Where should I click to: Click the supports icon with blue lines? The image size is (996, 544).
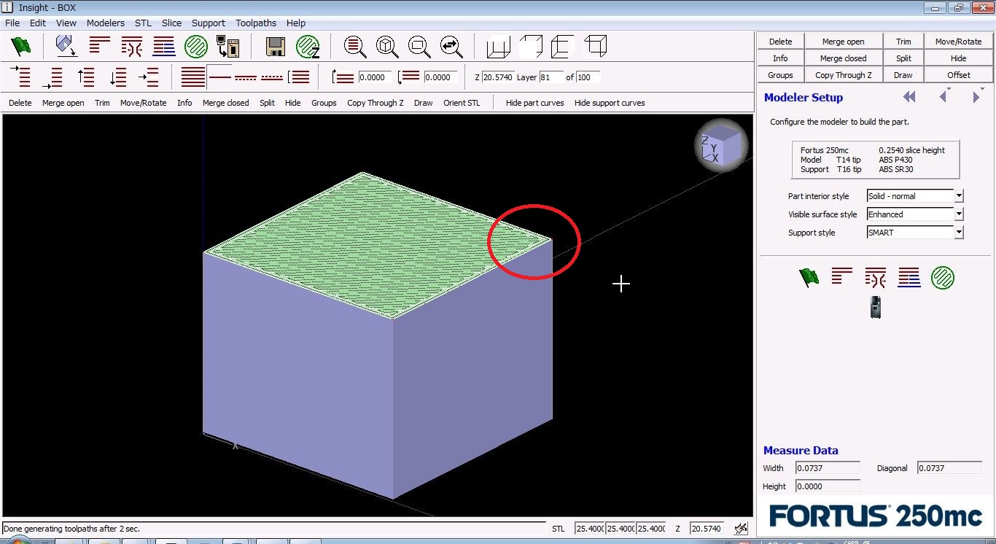point(163,47)
